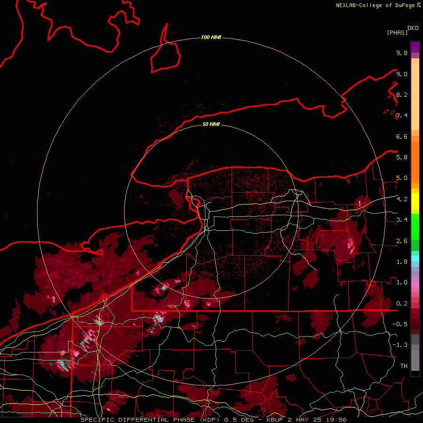
Task: Click the DKD product label
Action: pyautogui.click(x=413, y=28)
